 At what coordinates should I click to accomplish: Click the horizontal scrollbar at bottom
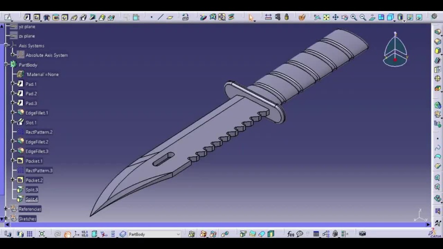(x=217, y=225)
